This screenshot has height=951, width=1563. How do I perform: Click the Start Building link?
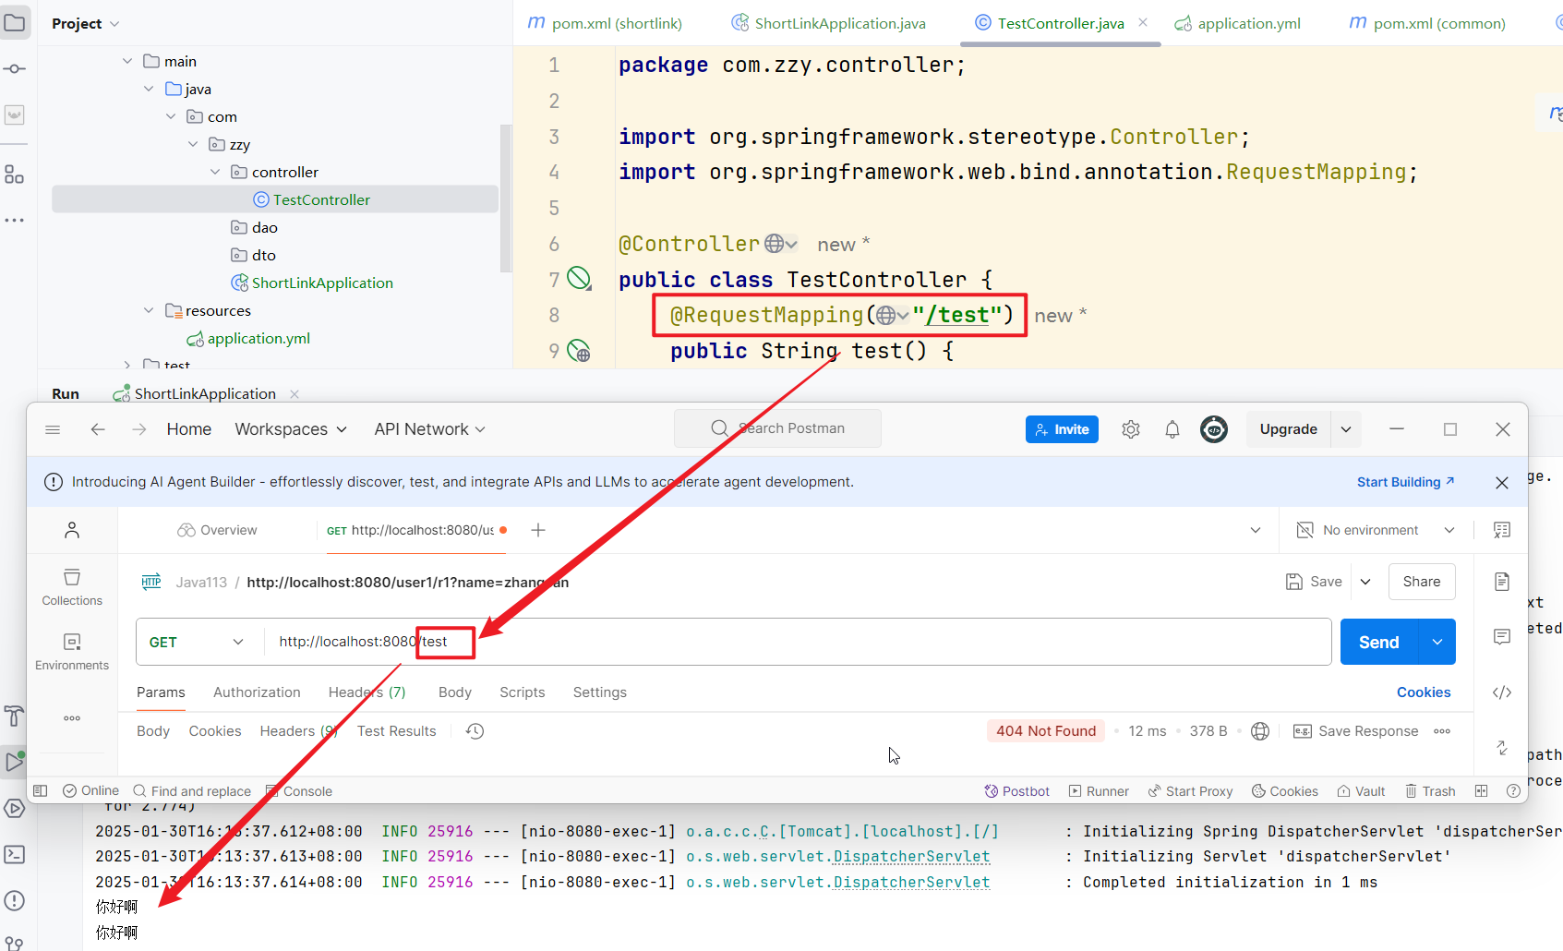pyautogui.click(x=1406, y=482)
